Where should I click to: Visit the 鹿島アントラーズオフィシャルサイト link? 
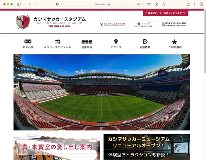pos(166,13)
